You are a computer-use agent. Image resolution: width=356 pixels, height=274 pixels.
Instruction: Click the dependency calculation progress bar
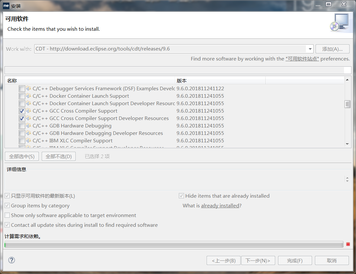pyautogui.click(x=173, y=244)
